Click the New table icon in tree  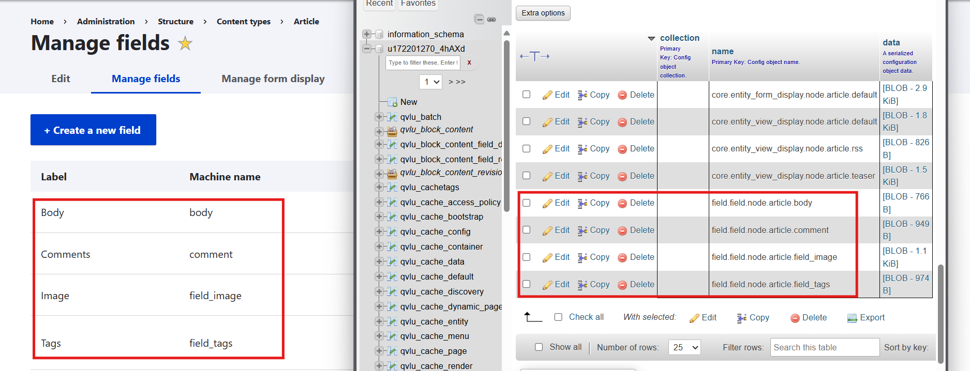pos(392,102)
